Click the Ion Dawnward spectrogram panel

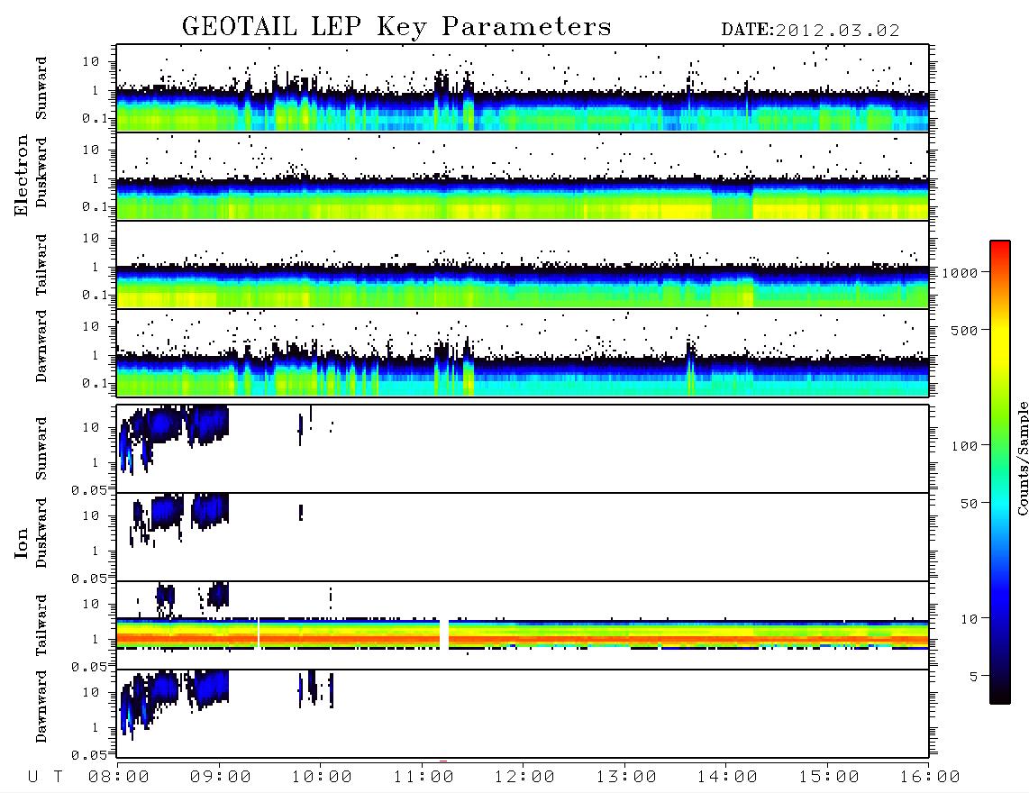(x=523, y=713)
